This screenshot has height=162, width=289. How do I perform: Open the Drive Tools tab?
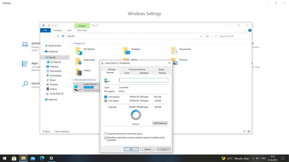point(82,30)
